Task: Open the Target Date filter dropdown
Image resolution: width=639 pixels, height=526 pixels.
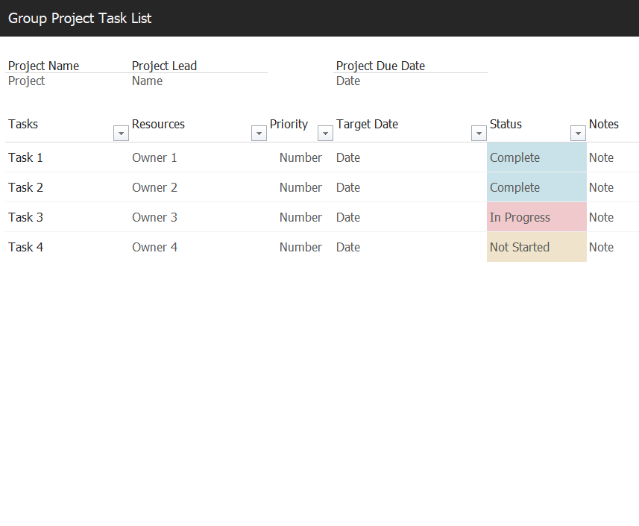Action: (x=479, y=134)
